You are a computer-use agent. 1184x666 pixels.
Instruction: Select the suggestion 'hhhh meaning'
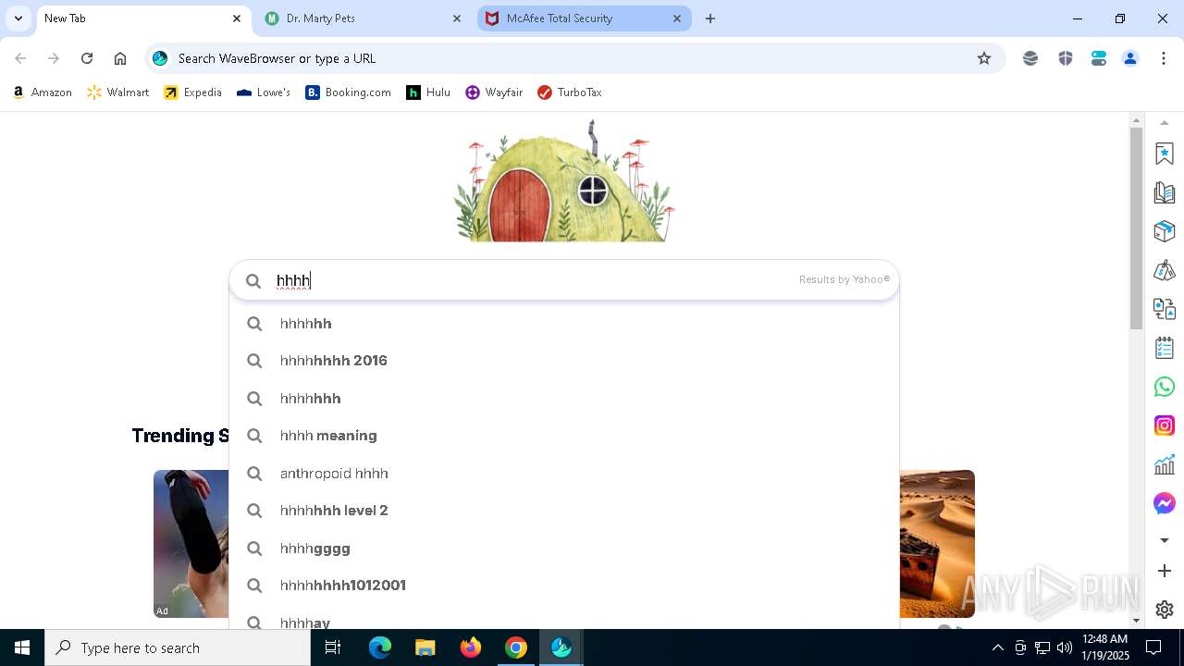coord(564,436)
